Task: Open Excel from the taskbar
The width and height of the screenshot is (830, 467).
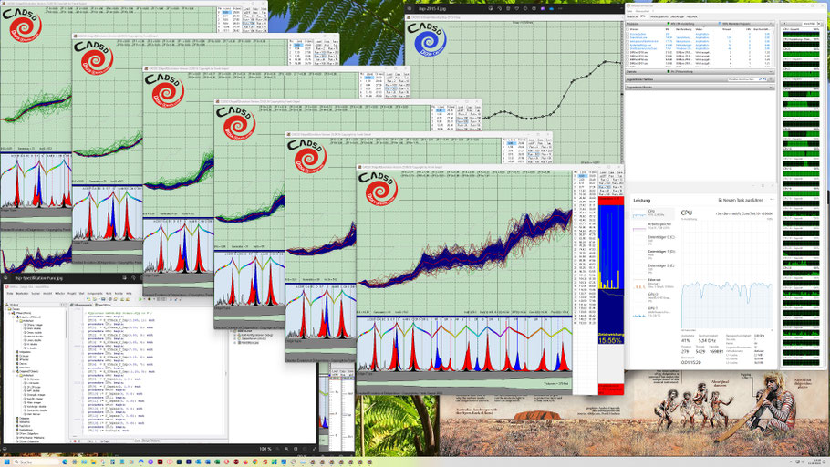Action: point(217,462)
